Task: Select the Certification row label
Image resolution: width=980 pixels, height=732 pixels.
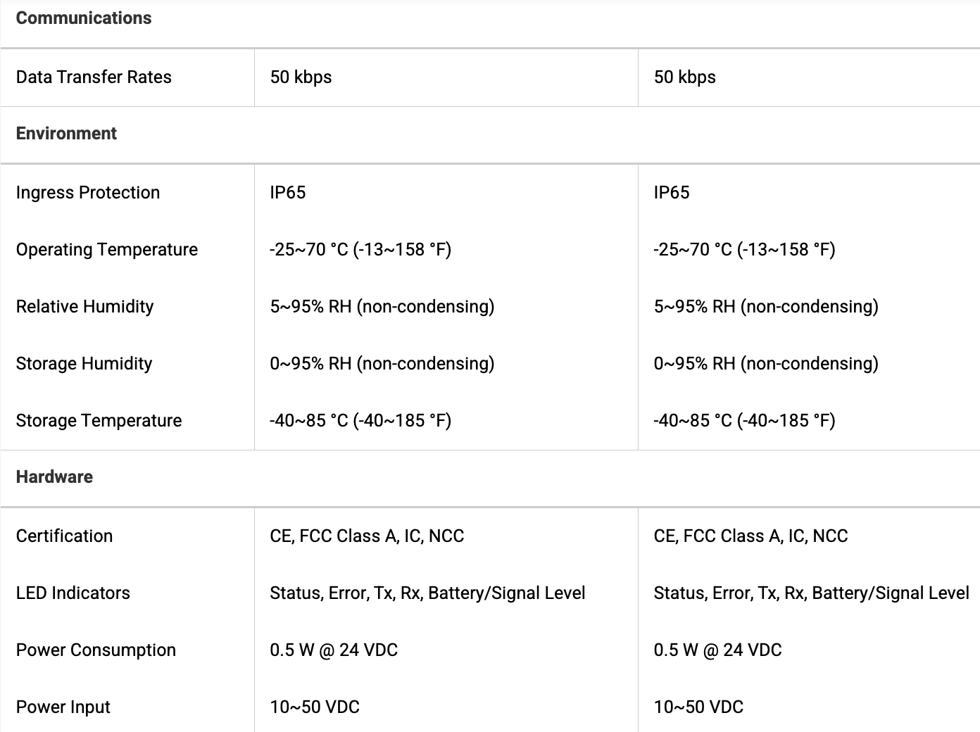Action: [x=64, y=536]
